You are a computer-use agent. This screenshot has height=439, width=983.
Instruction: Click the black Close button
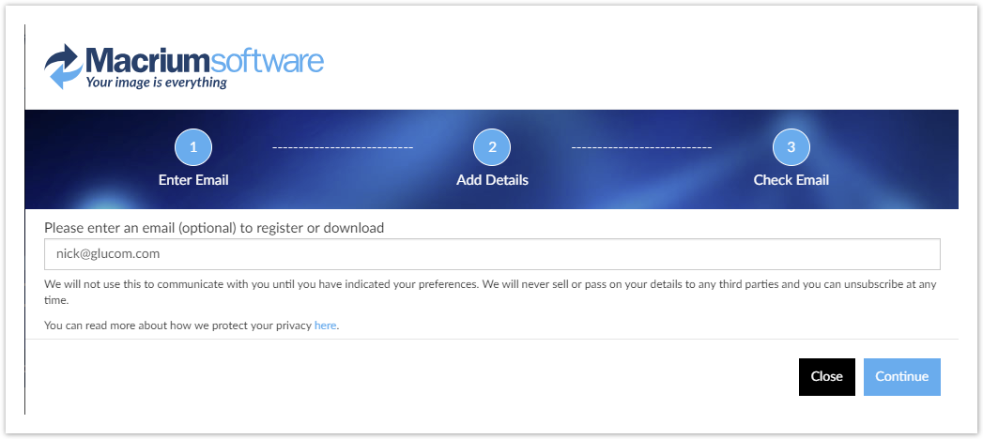point(827,377)
